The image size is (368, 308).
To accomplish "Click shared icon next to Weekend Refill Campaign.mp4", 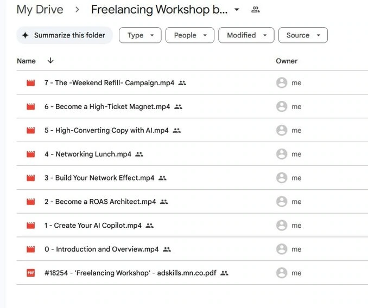I will coord(182,83).
